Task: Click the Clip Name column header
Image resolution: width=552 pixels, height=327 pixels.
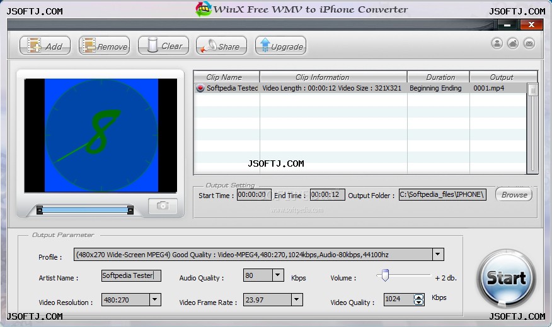Action: pyautogui.click(x=227, y=77)
